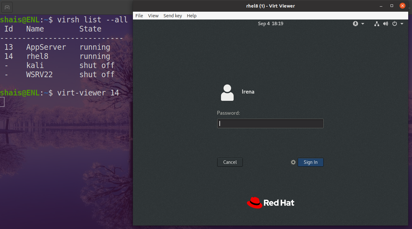Open the accessibility menu icon
This screenshot has height=229, width=412.
click(x=355, y=24)
